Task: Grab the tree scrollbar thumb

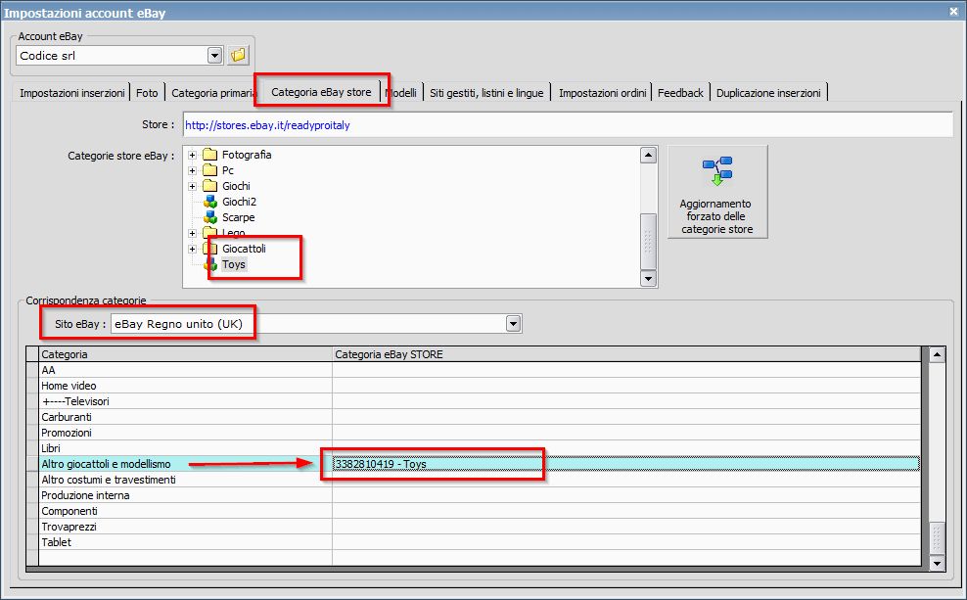Action: tap(648, 241)
